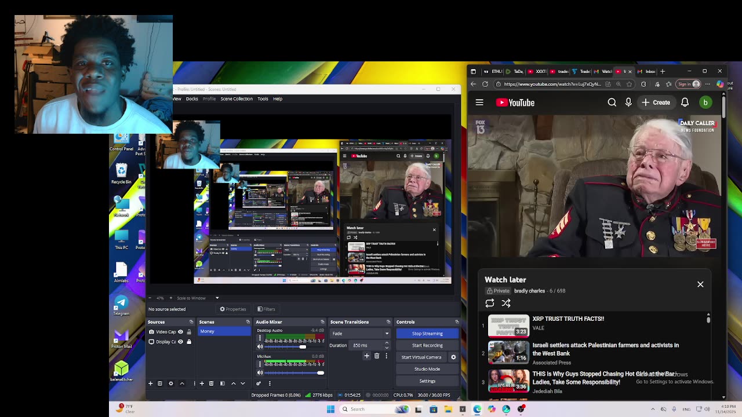Screen dimensions: 742x417
Task: Add a new source in Sources dock
Action: (x=150, y=383)
